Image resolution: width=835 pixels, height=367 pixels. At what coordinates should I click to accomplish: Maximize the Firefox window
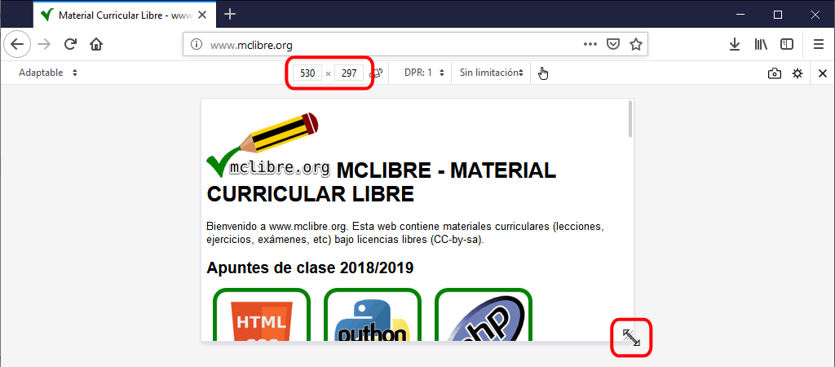click(778, 15)
